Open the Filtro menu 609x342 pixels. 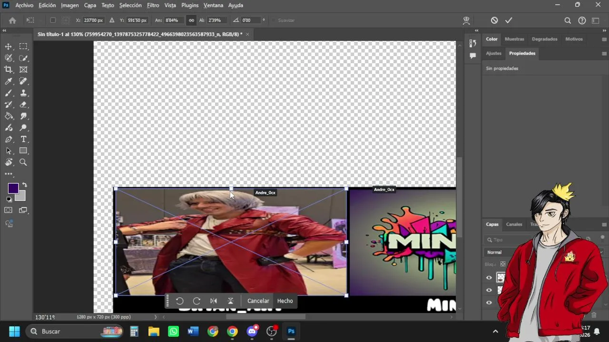click(153, 5)
